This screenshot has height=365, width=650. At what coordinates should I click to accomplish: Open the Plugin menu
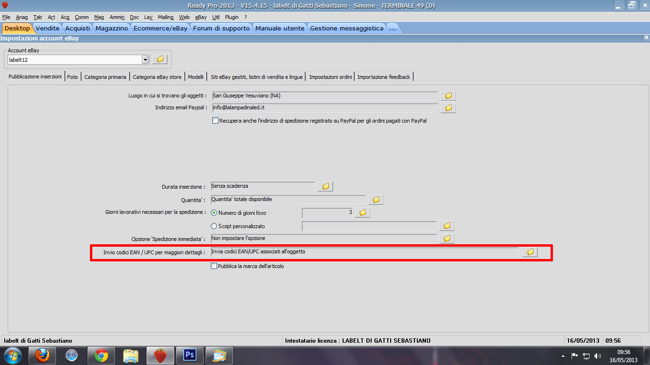tap(232, 17)
